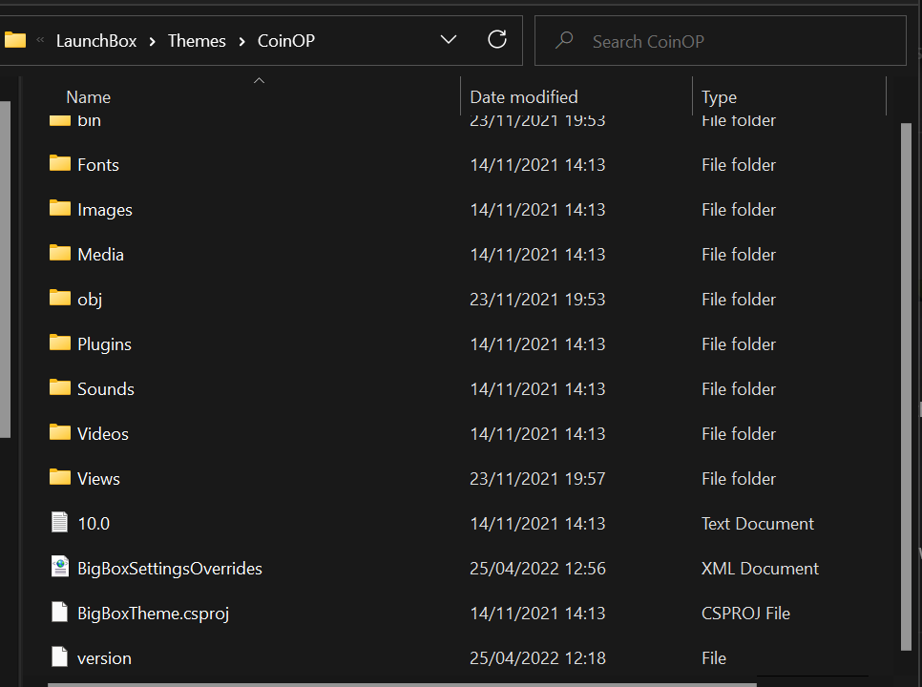Select the obj folder name
The image size is (922, 687).
90,299
